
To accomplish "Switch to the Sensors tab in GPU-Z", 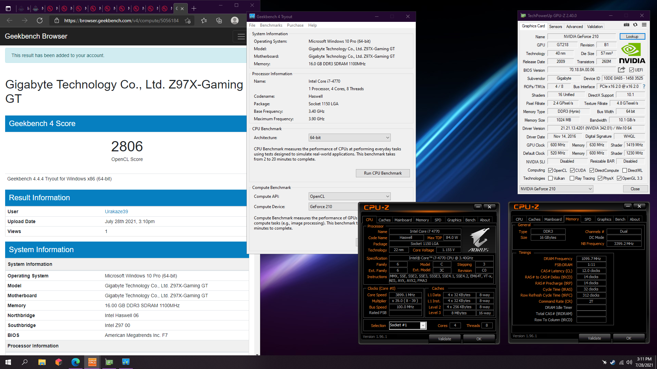I will tap(555, 27).
